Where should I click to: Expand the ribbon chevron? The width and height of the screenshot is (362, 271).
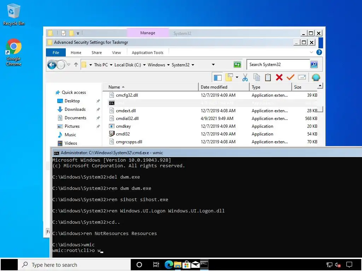coord(311,52)
